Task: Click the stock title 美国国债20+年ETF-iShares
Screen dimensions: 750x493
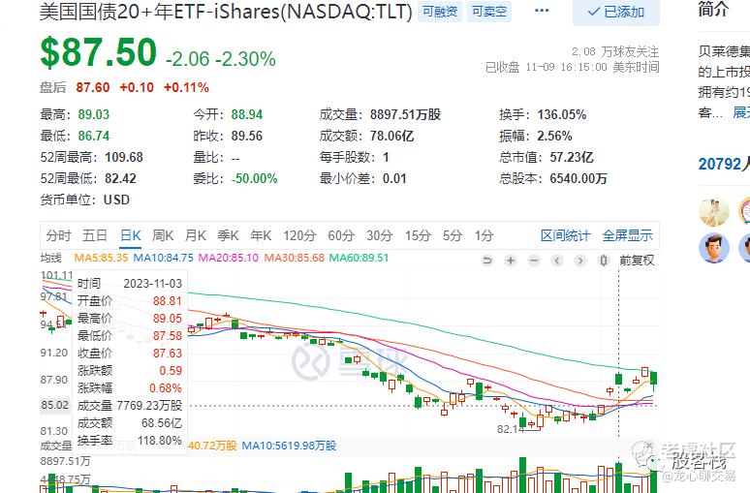Action: (x=226, y=12)
